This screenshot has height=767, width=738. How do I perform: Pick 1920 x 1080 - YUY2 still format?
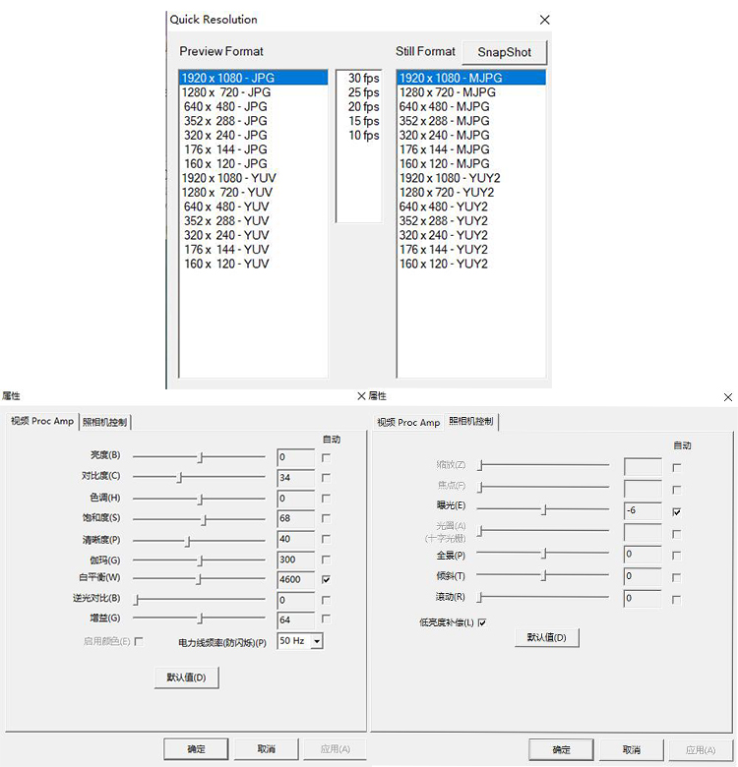tap(449, 178)
